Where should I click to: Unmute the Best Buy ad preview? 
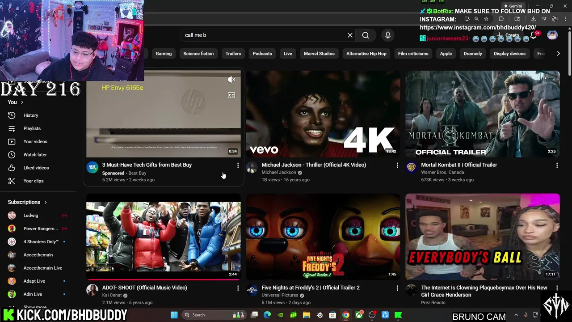[x=231, y=80]
